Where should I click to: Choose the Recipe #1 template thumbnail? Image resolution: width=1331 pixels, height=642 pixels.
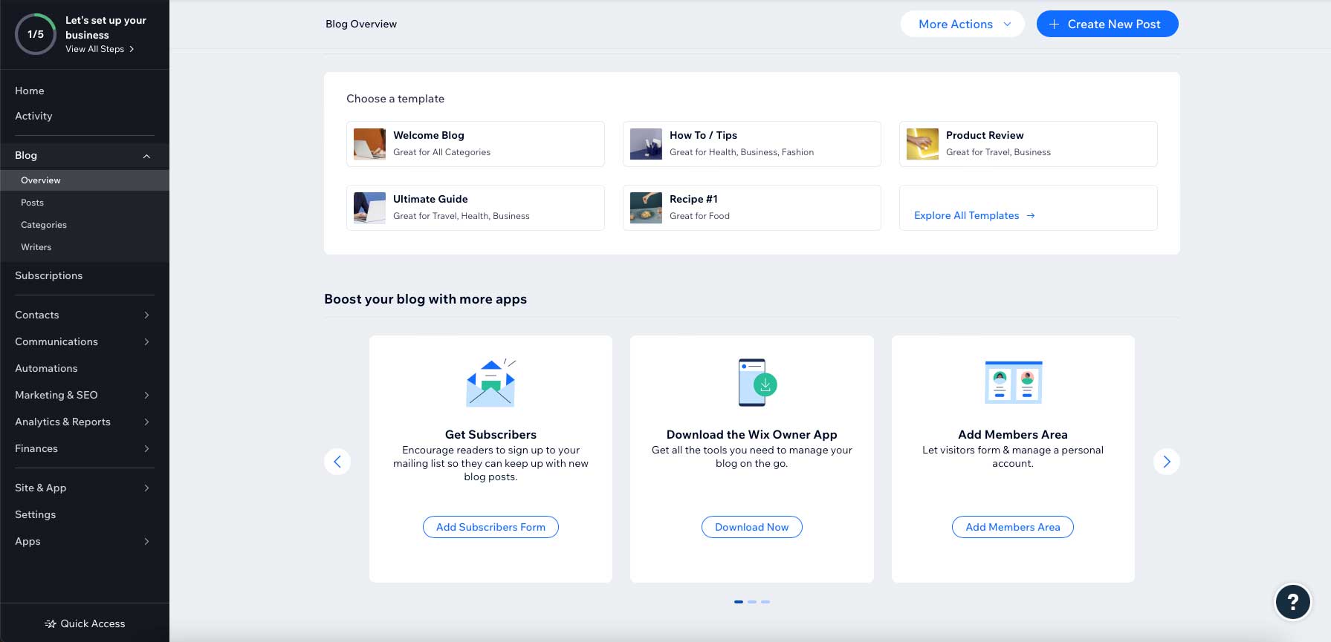point(646,208)
